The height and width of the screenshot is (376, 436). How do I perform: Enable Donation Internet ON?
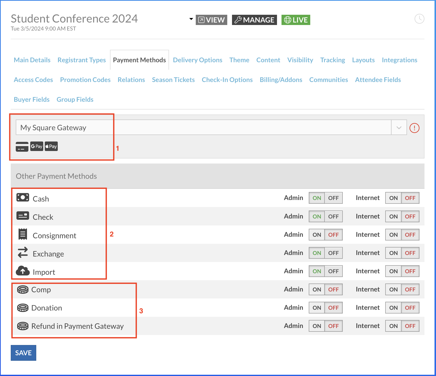pos(393,308)
